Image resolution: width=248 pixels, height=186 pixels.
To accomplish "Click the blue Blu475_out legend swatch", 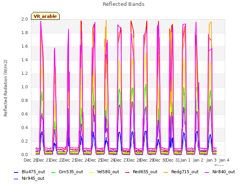I will click(x=16, y=172).
